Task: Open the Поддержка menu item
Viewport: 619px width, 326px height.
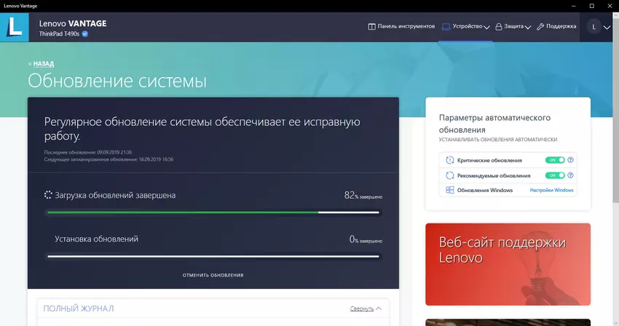Action: 556,27
